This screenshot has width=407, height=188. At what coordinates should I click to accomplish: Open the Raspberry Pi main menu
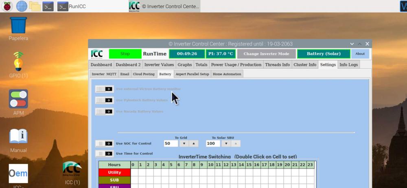(7, 6)
